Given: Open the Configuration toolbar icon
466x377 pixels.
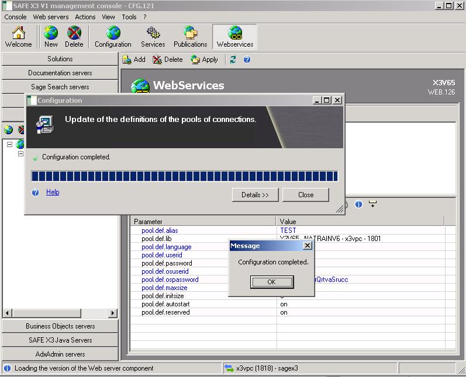Looking at the screenshot, I should point(113,37).
